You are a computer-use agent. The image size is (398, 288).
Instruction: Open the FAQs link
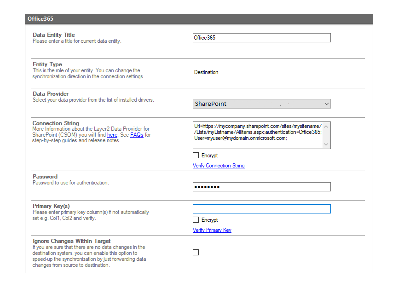(137, 135)
